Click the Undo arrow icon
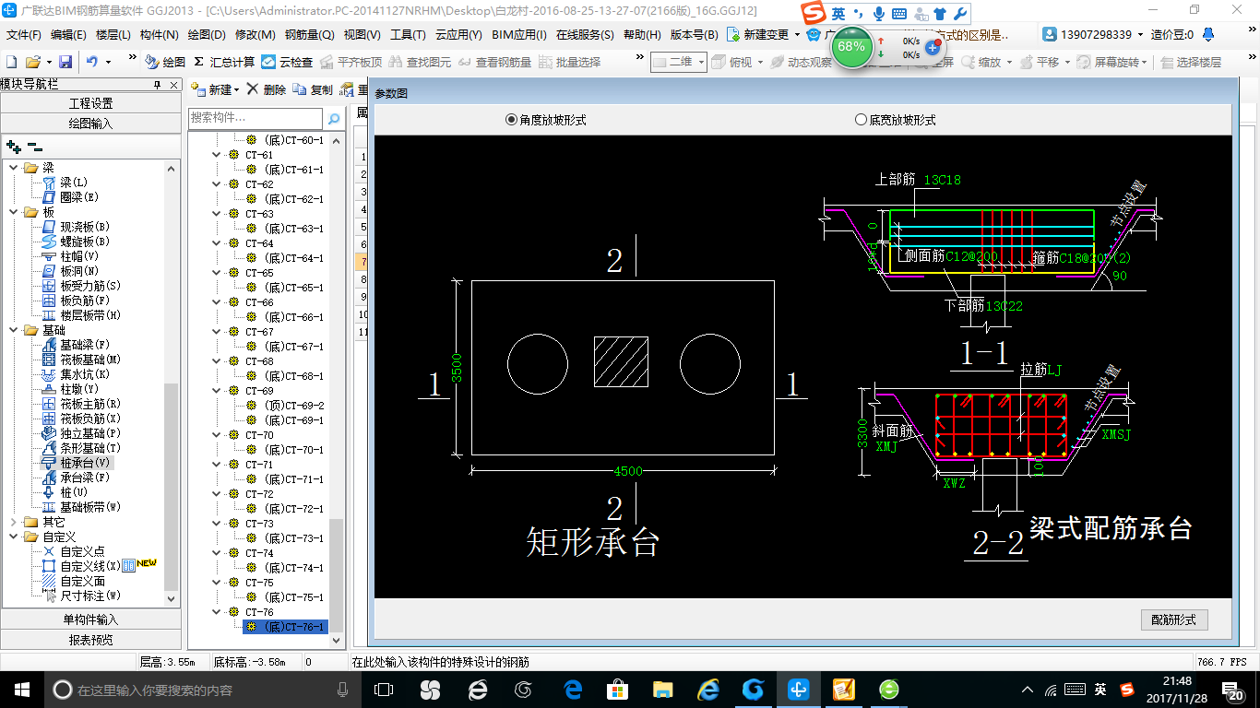Viewport: 1260px width, 708px height. pyautogui.click(x=92, y=62)
